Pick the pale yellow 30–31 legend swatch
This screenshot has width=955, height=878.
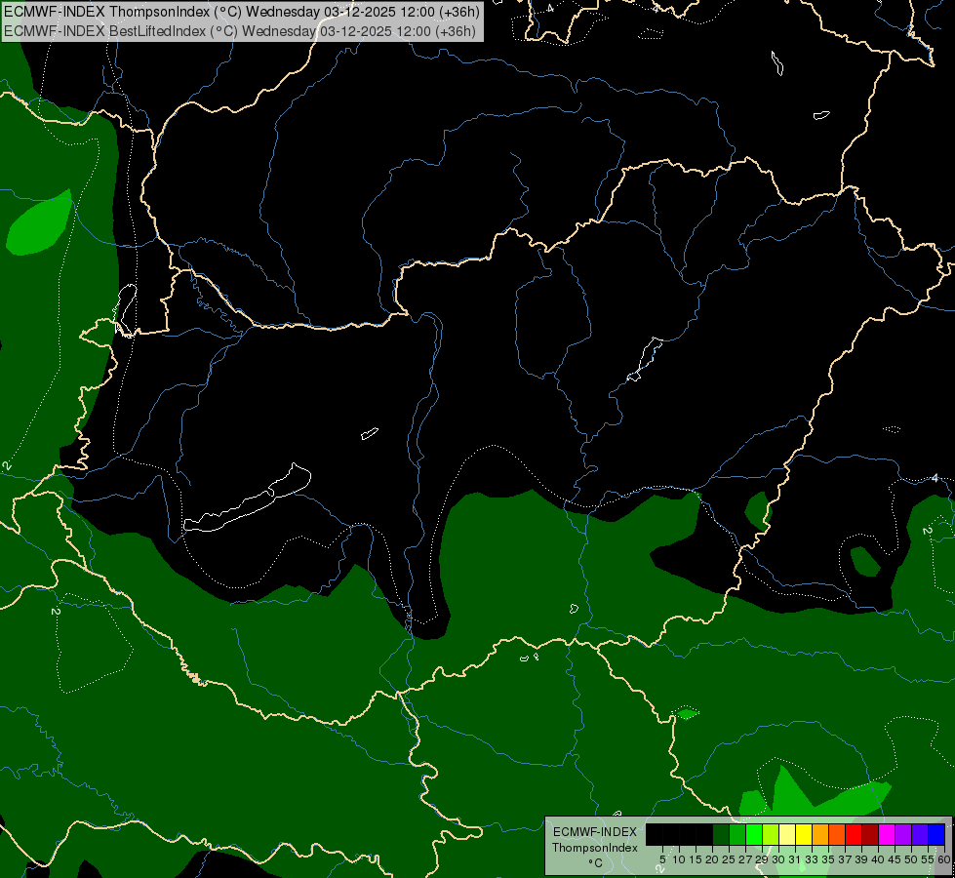[x=787, y=834]
